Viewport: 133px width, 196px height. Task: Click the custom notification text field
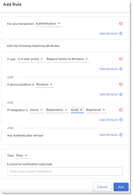coord(65,171)
